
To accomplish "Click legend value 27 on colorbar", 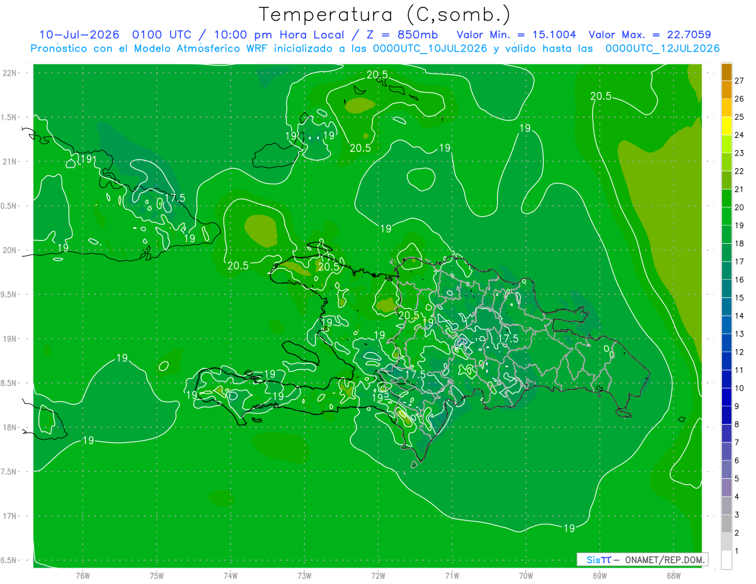I will 740,81.
